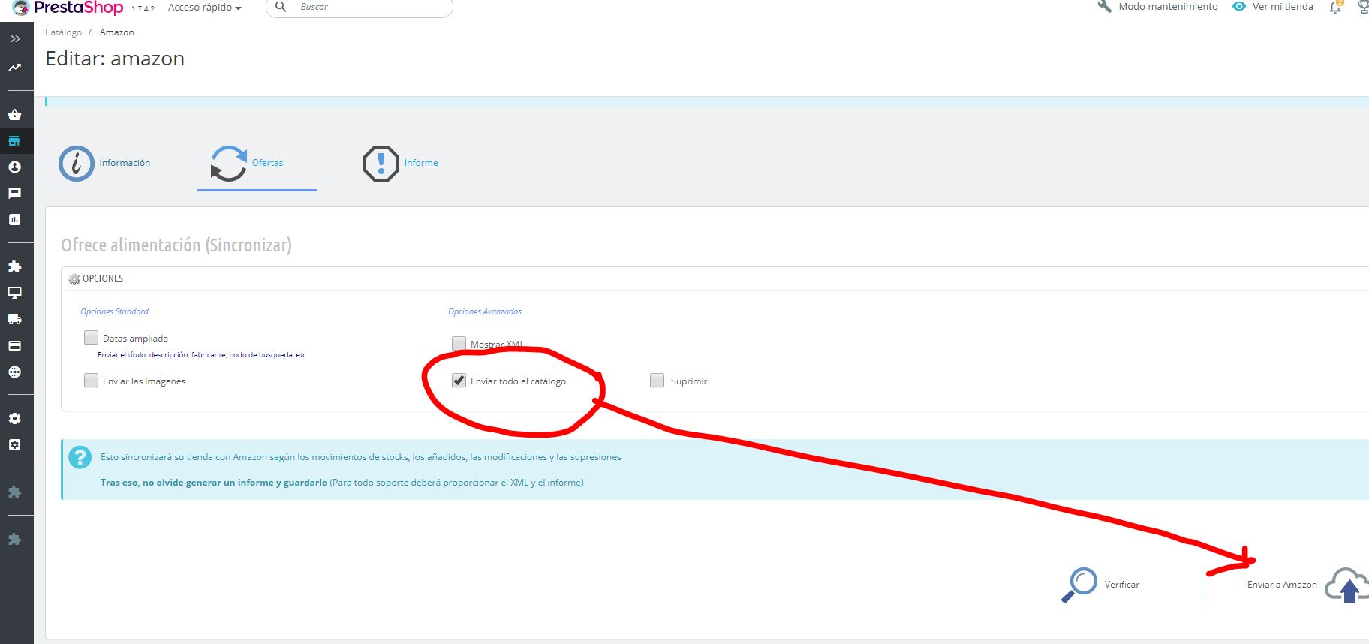This screenshot has height=644, width=1369.
Task: Click the hint text under Datas ampliada
Action: coord(202,355)
